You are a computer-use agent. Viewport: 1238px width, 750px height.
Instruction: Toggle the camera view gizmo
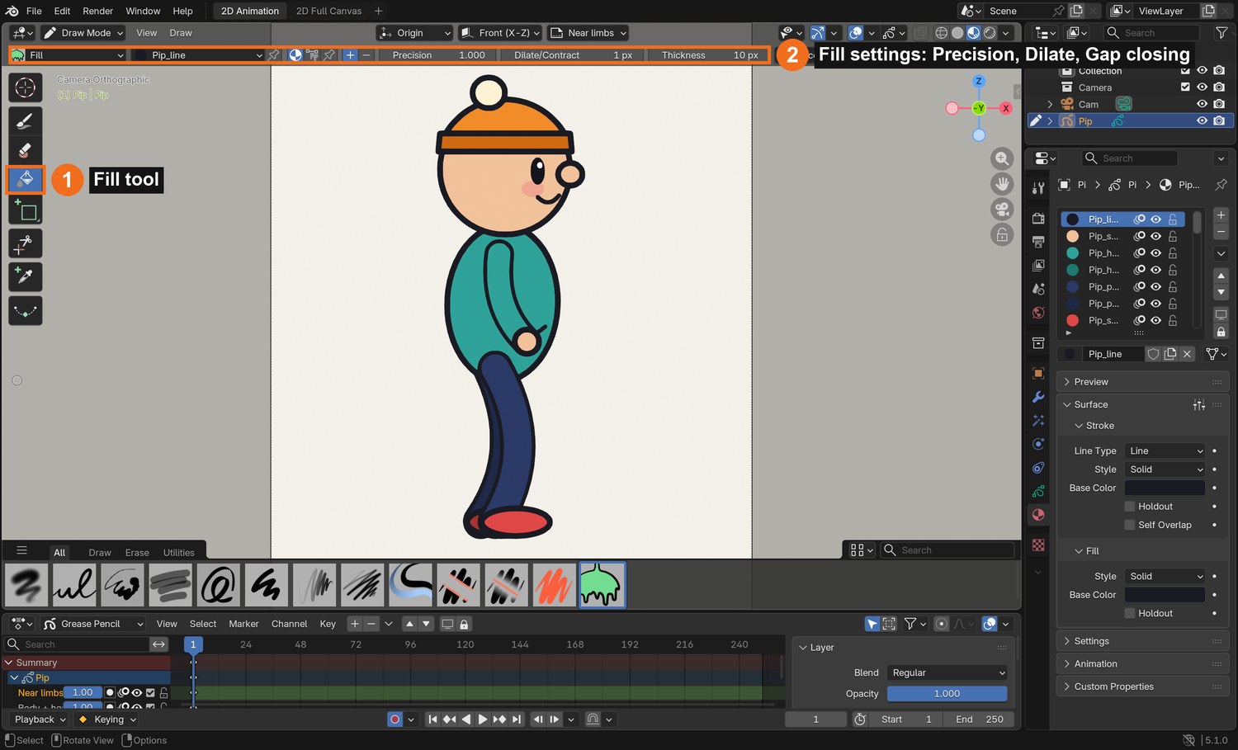1002,209
